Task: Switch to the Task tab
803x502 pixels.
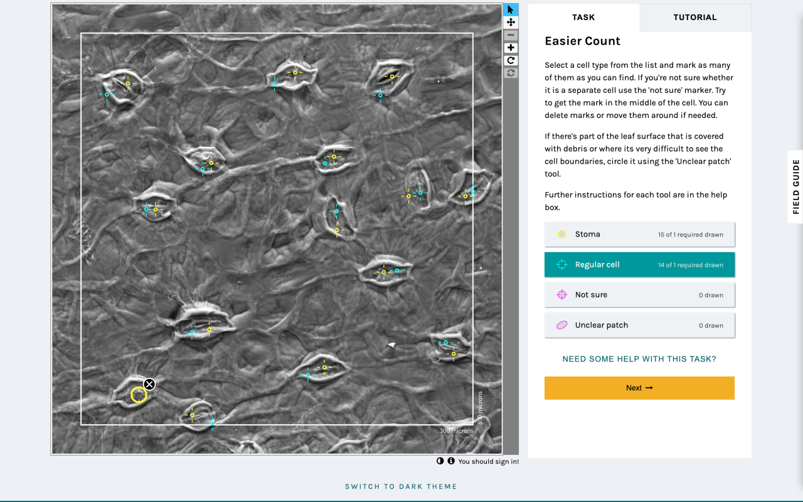Action: [583, 18]
